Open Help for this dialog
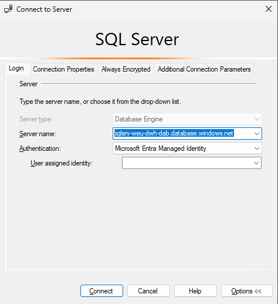The height and width of the screenshot is (304, 278). 195,291
